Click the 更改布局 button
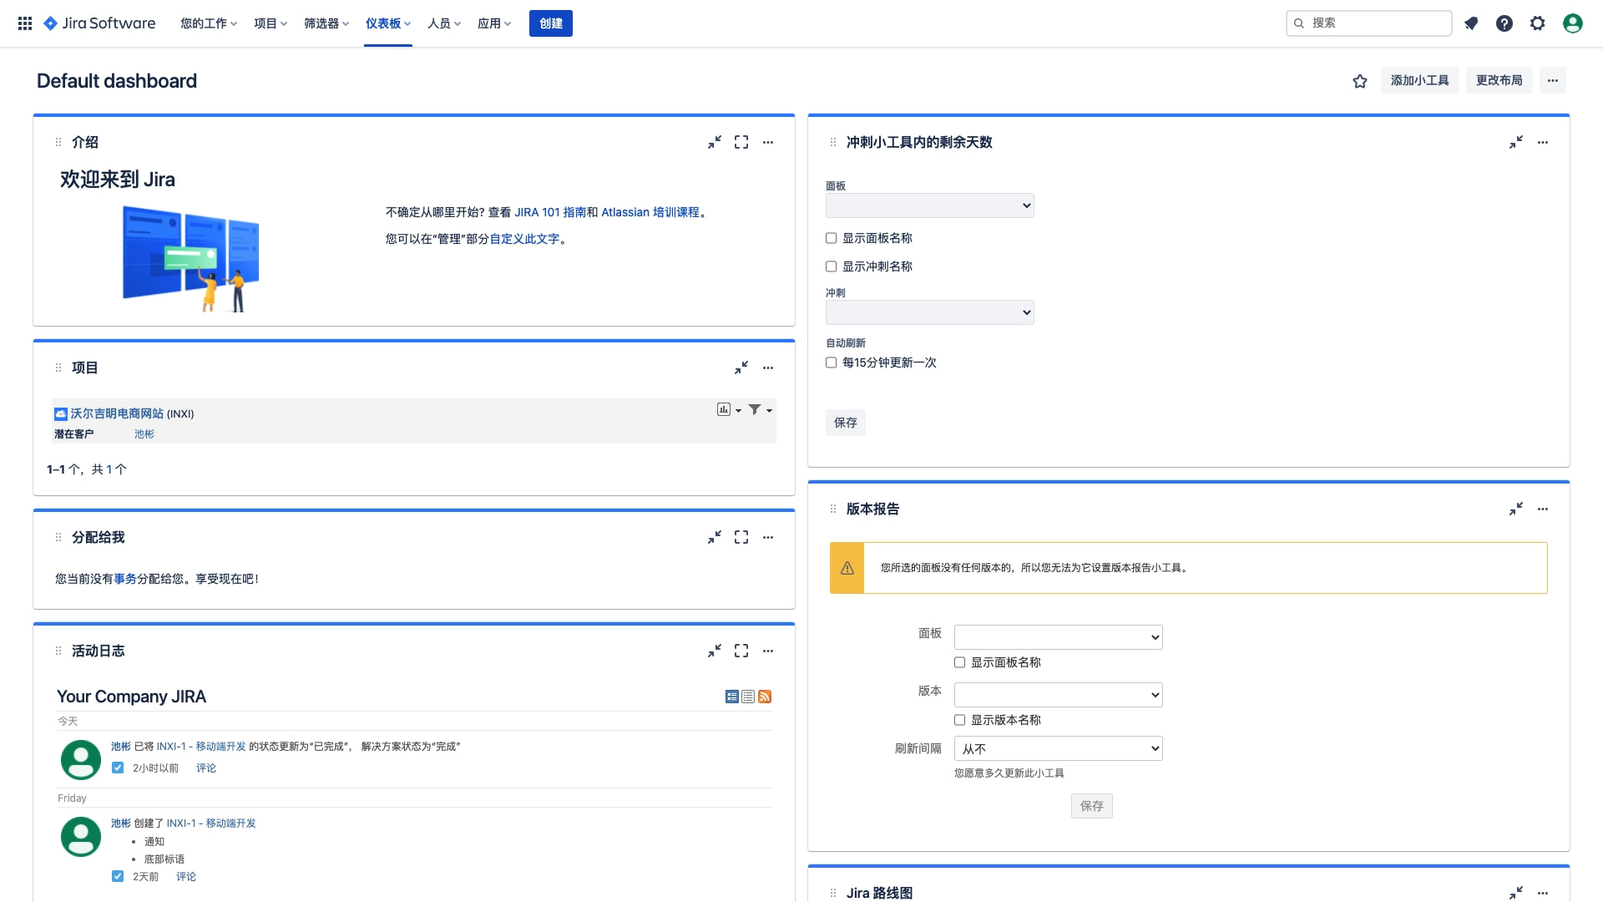Viewport: 1603px width, 902px height. pos(1499,80)
